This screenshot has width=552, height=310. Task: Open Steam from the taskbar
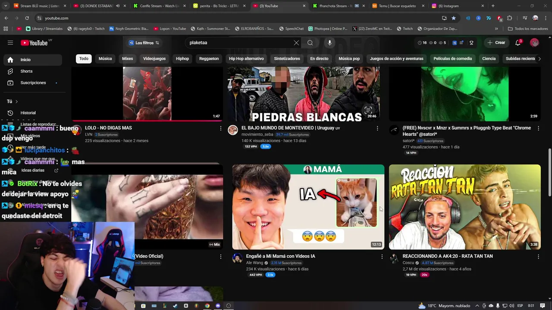175,306
